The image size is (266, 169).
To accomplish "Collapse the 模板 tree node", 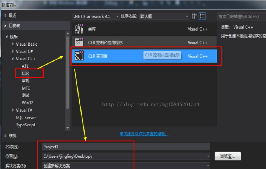I will pyautogui.click(x=7, y=37).
